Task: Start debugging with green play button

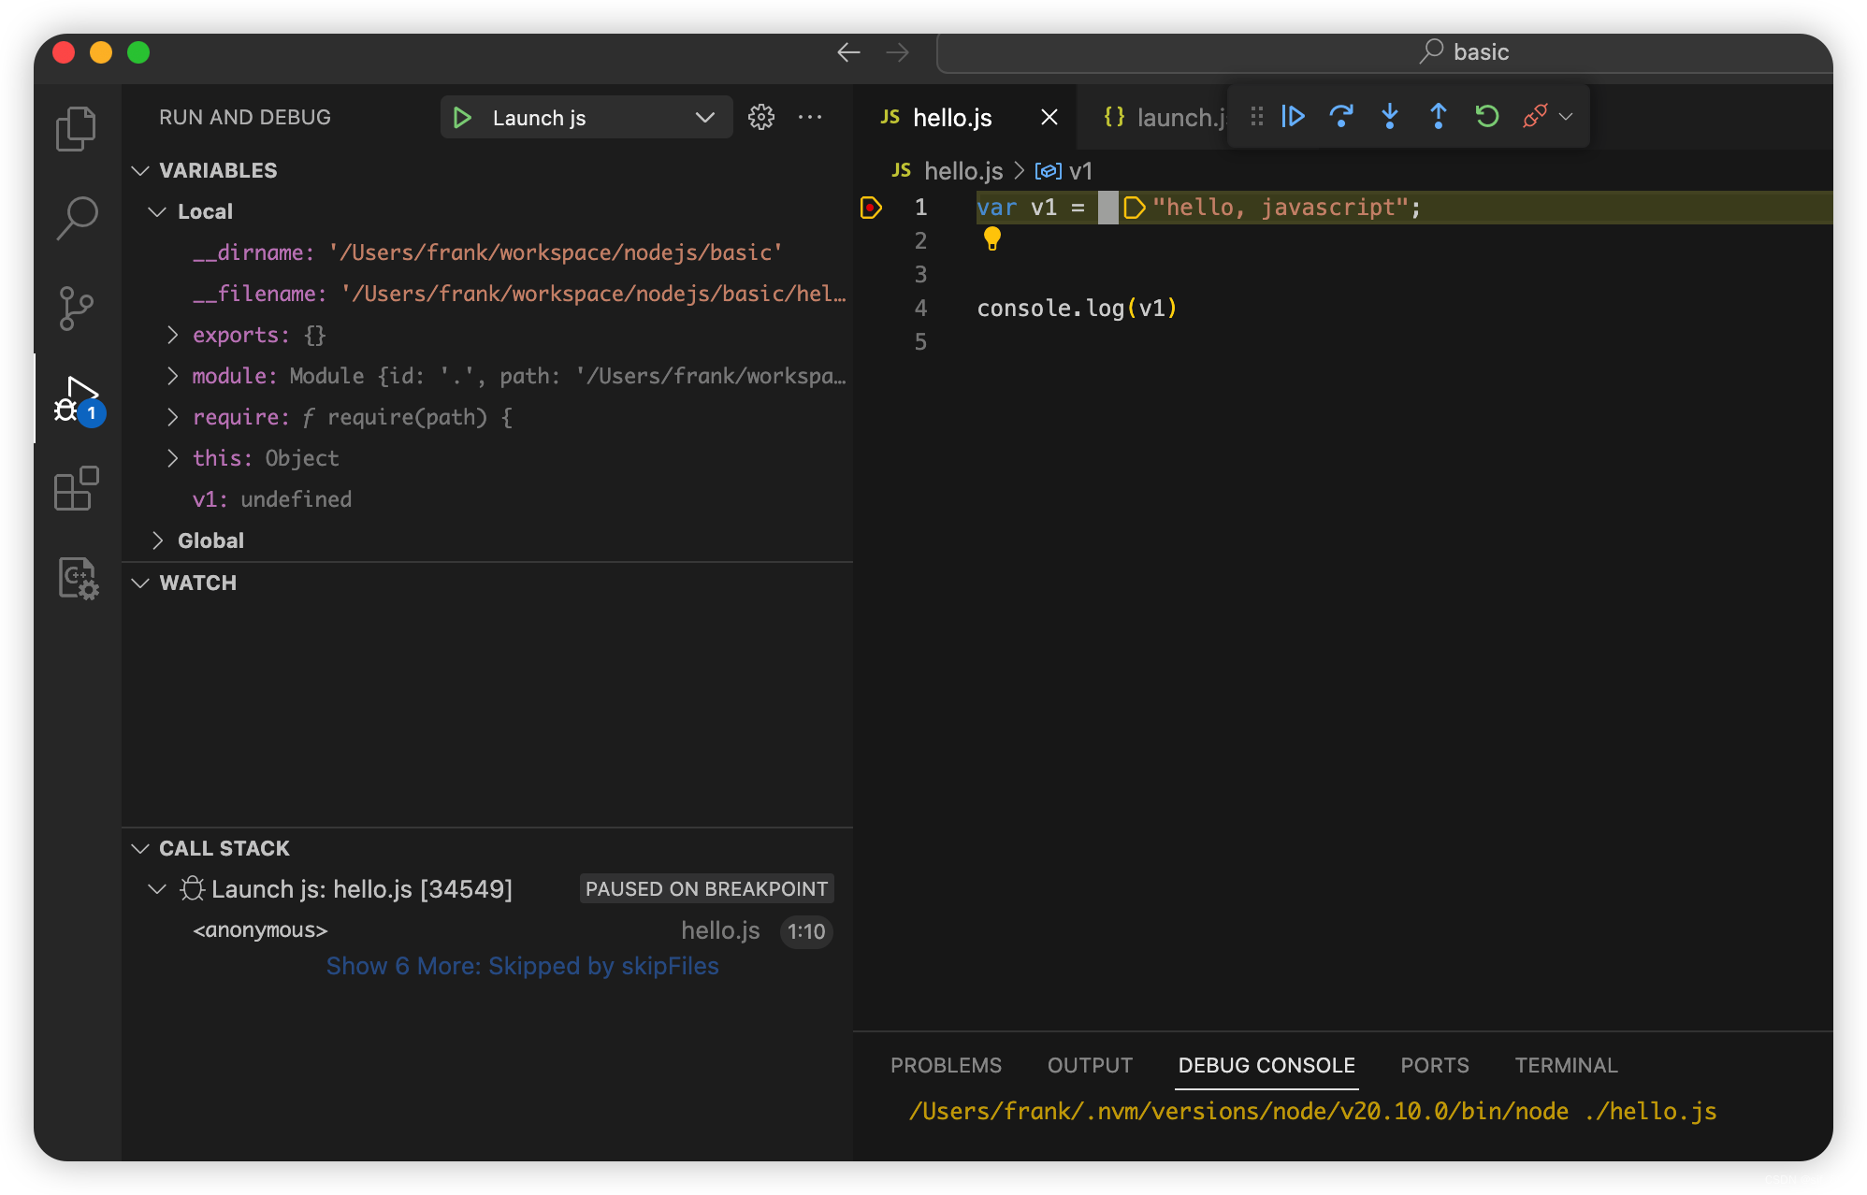Action: point(462,118)
